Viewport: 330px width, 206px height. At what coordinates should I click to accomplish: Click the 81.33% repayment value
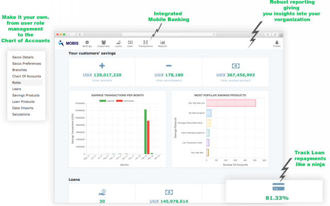(277, 198)
